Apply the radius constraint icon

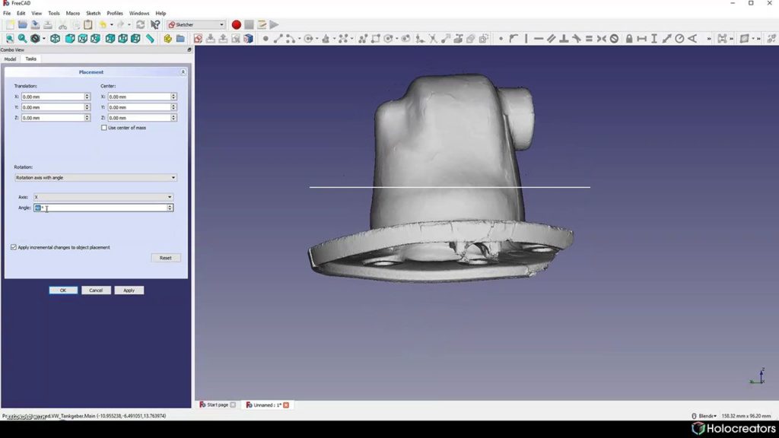679,39
